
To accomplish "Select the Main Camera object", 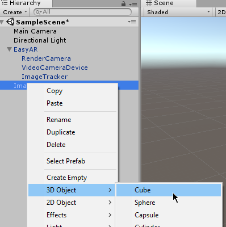I will 35,31.
